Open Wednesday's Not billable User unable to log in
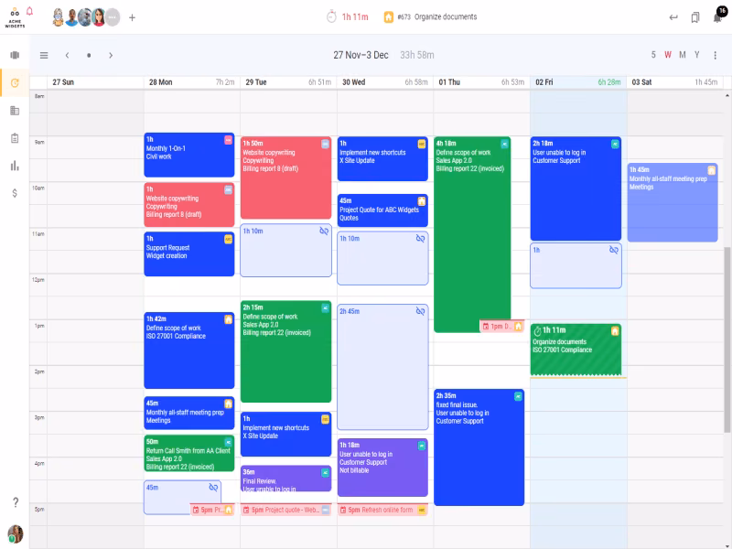The image size is (732, 549). [x=382, y=468]
